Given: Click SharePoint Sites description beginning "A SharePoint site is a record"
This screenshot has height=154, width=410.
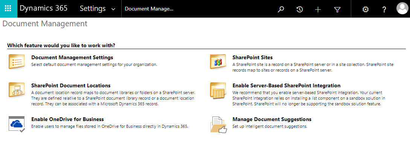Looking at the screenshot, I should pos(313,67).
